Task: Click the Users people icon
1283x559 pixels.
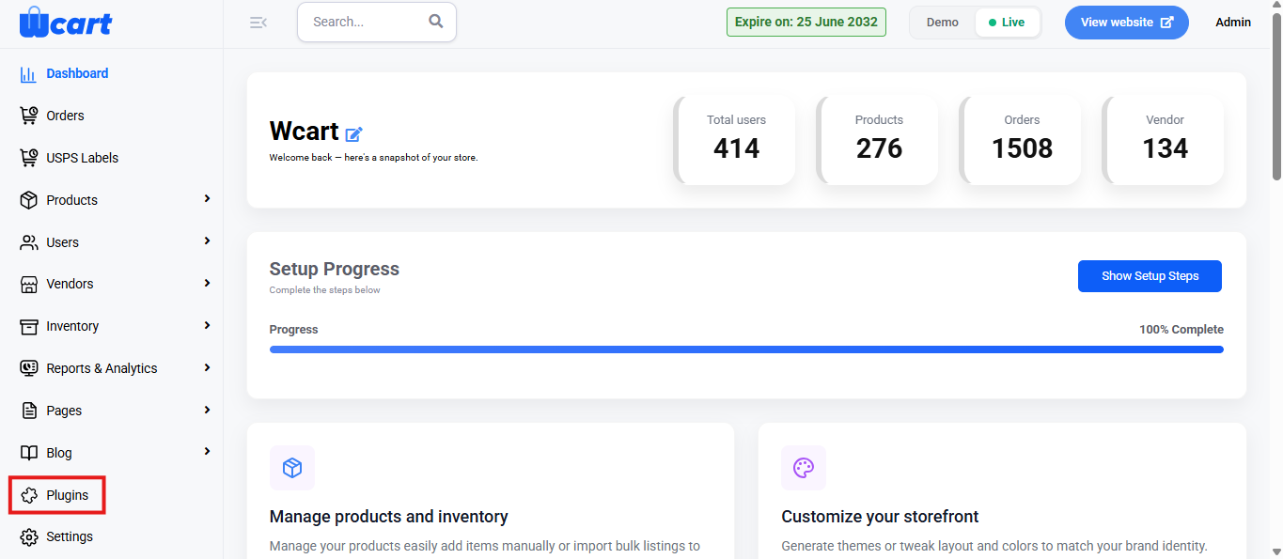Action: click(29, 242)
